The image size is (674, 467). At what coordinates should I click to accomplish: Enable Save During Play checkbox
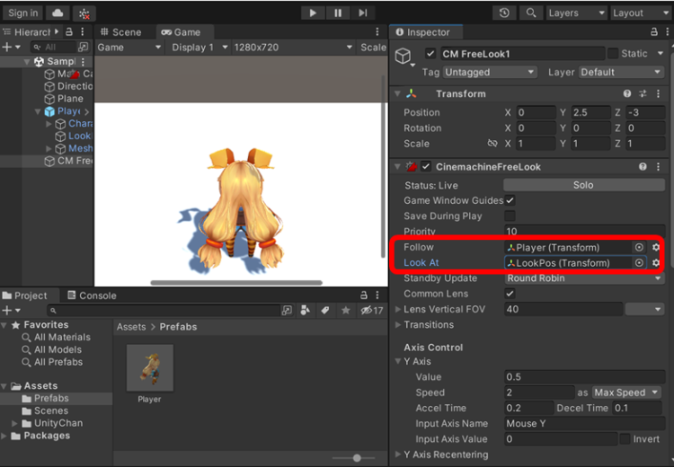[x=510, y=216]
